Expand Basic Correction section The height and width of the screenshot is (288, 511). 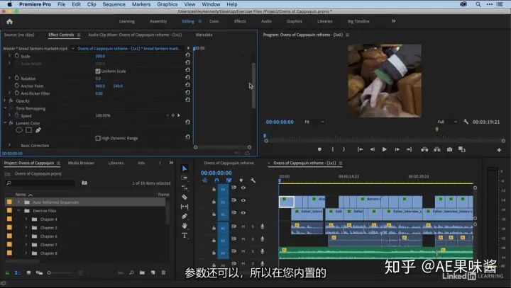click(x=9, y=145)
